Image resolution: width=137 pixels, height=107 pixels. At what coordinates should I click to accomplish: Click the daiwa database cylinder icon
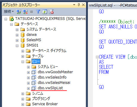[x=23, y=35]
